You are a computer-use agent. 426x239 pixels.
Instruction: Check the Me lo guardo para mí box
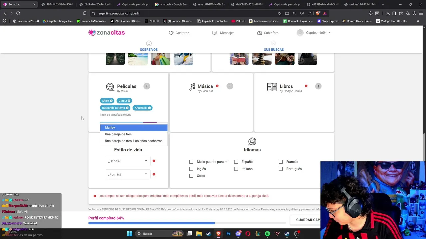[x=191, y=162]
